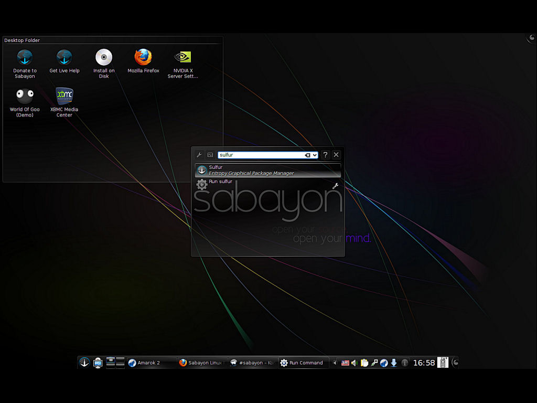Viewport: 537px width, 403px height.
Task: Click the volume icon in the system tray
Action: 354,362
